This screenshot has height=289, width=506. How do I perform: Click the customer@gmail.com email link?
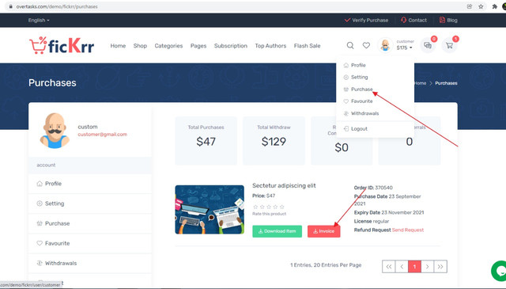pos(102,135)
